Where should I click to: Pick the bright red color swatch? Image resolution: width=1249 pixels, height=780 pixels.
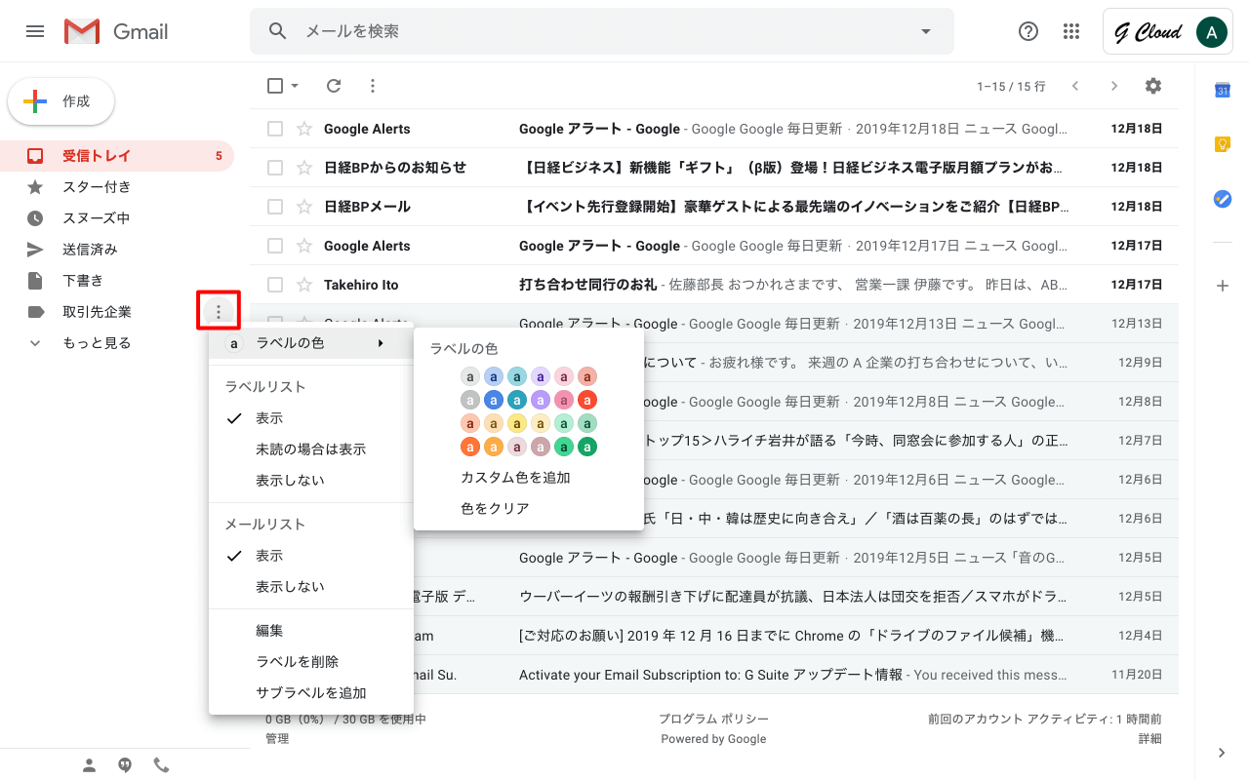click(x=587, y=400)
